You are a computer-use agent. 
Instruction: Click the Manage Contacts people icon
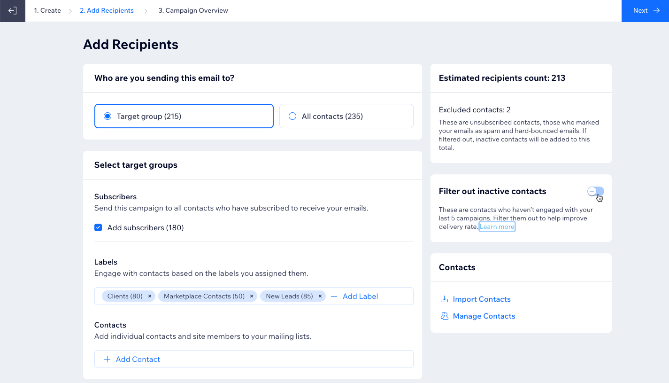tap(444, 316)
